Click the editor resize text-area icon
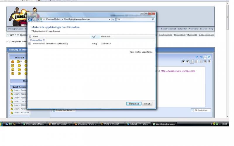 205,57
